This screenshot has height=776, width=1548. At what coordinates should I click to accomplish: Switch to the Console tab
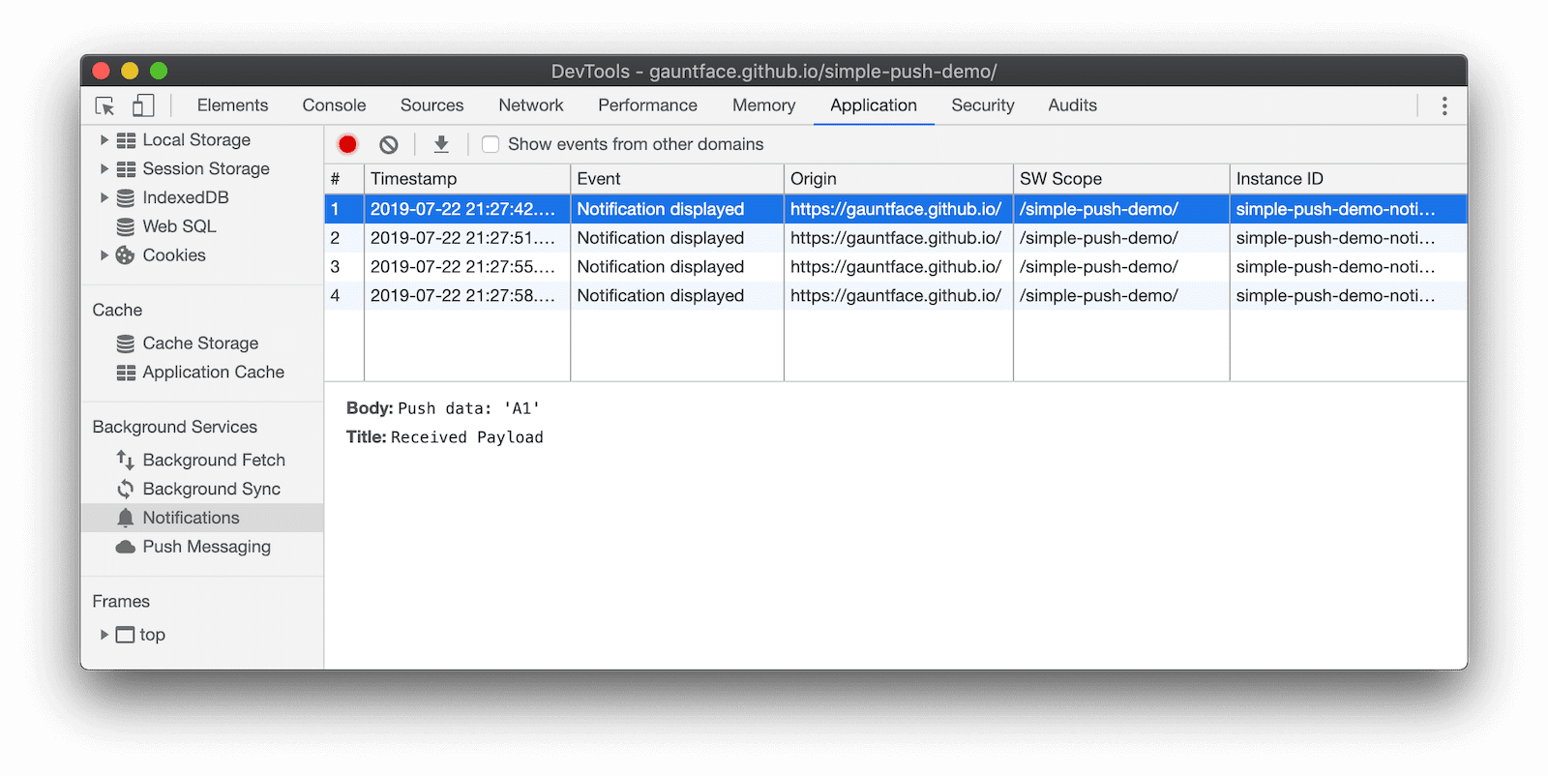coord(334,105)
